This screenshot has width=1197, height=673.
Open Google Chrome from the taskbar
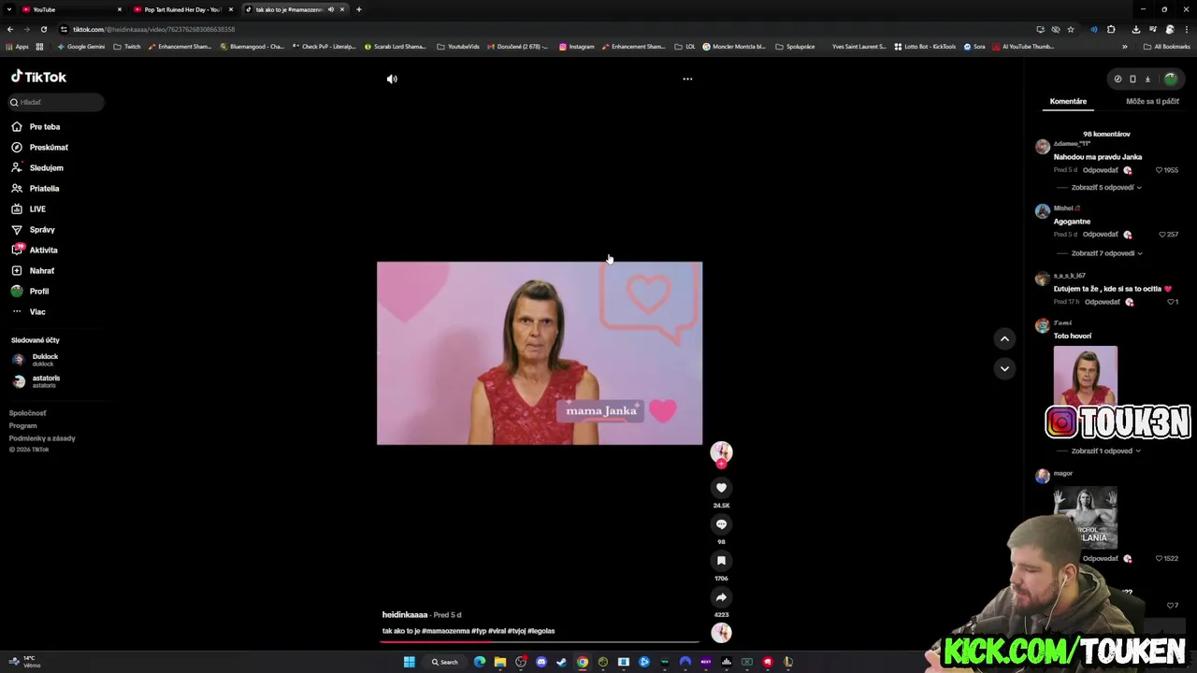(583, 662)
